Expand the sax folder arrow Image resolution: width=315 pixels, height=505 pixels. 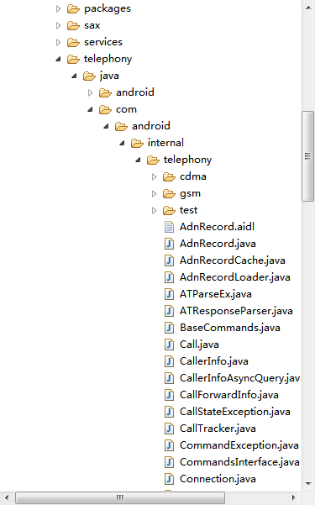point(58,25)
